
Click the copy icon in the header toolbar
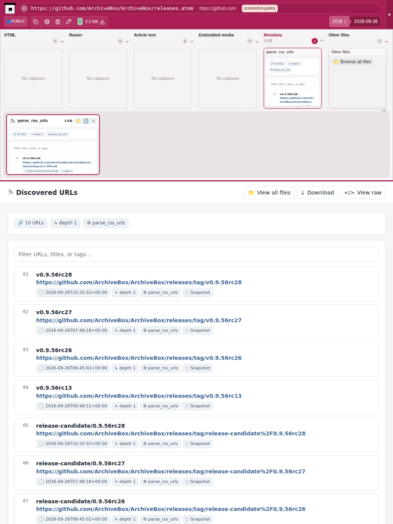click(36, 21)
